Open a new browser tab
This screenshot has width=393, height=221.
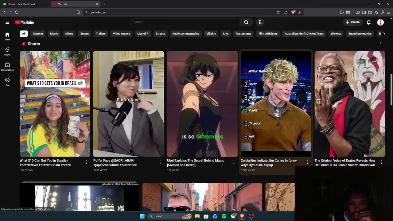tap(105, 4)
